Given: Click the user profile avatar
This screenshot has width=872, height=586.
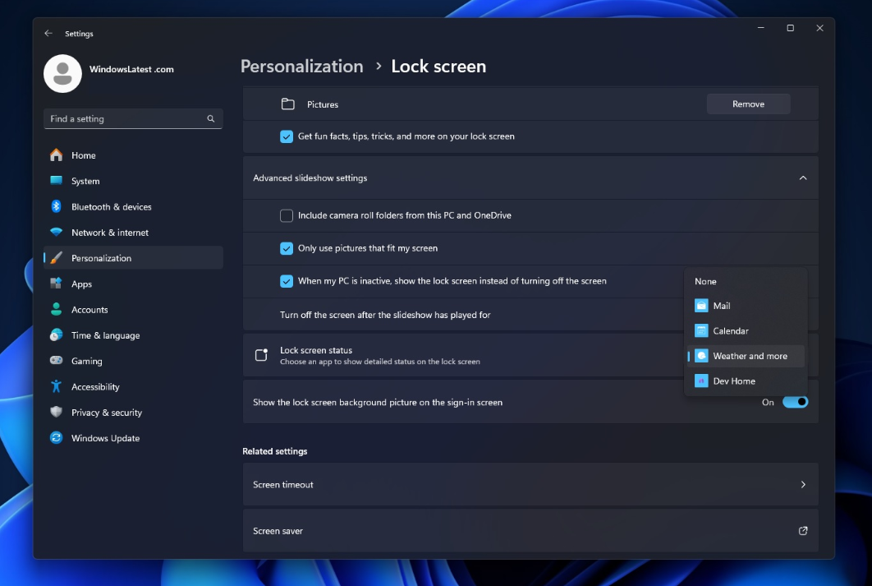Looking at the screenshot, I should point(63,73).
